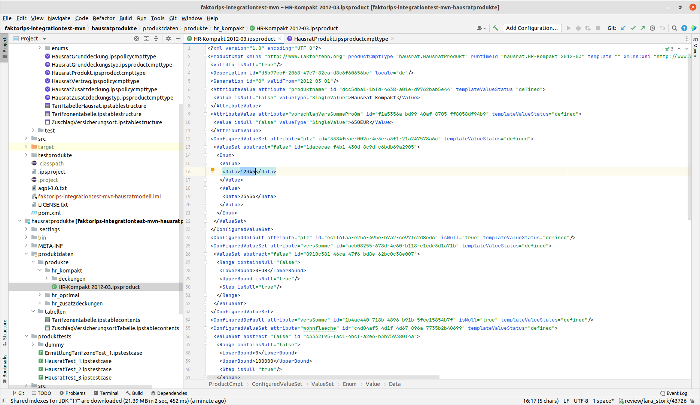Open the user account dropdown near Add Configuration
This screenshot has height=405, width=700.
(481, 28)
